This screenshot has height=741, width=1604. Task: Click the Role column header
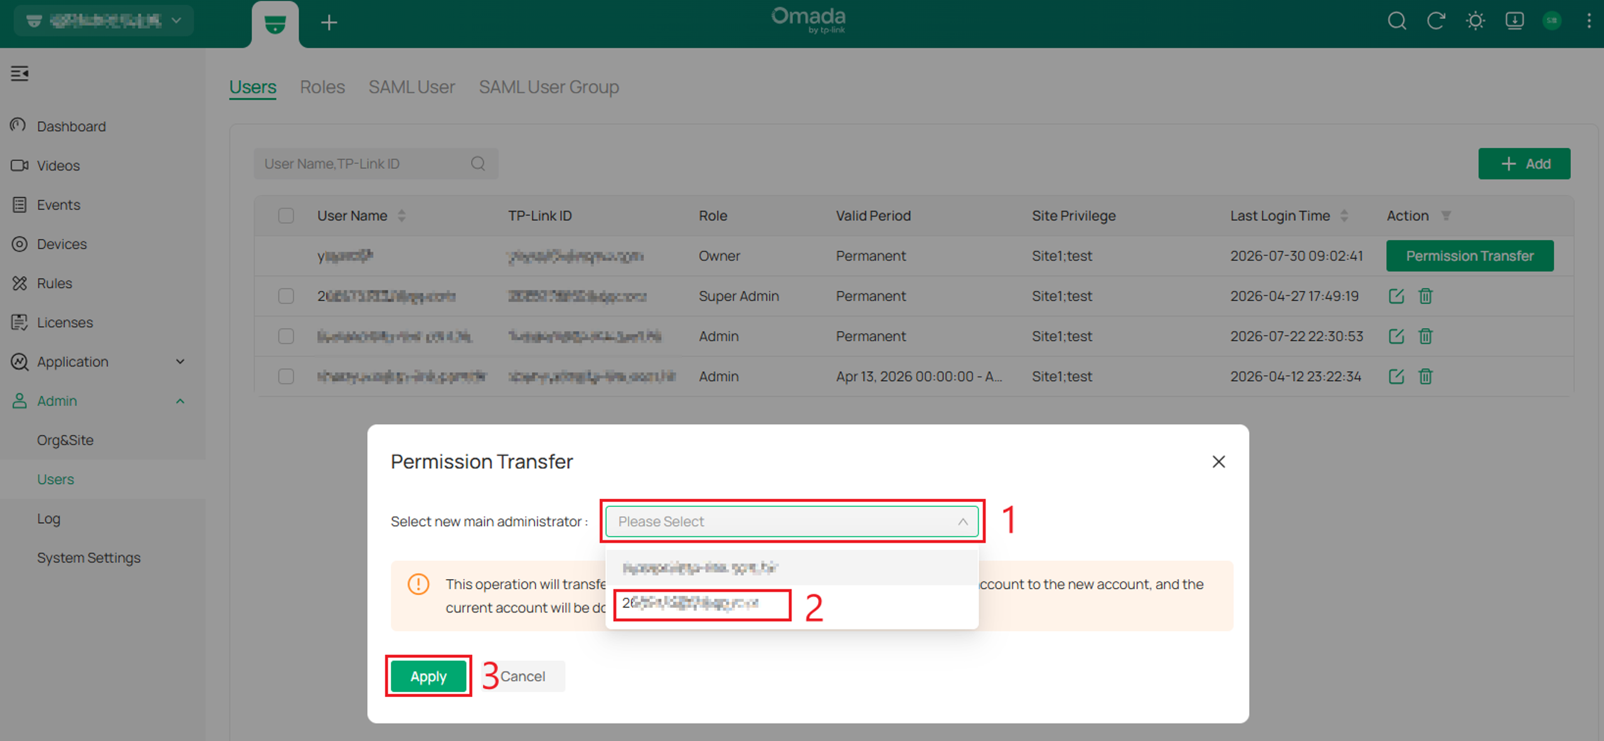(x=713, y=216)
